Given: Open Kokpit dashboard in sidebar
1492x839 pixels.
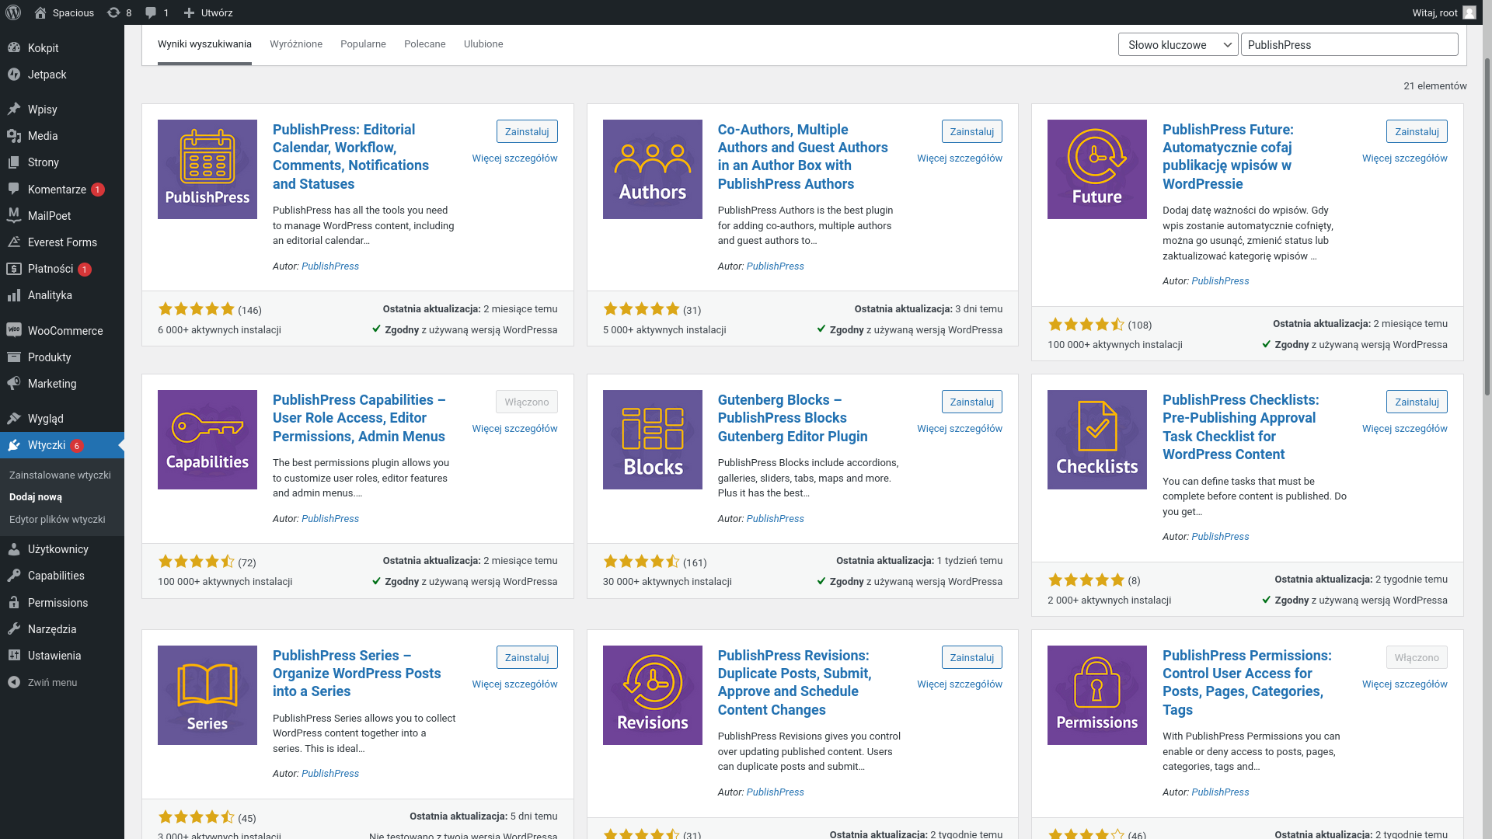Looking at the screenshot, I should (x=62, y=47).
